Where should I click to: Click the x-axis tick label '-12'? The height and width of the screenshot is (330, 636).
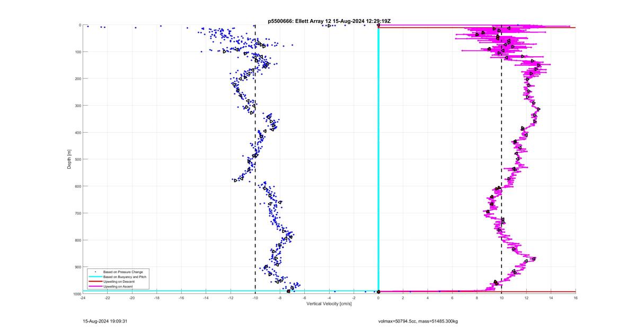point(231,298)
